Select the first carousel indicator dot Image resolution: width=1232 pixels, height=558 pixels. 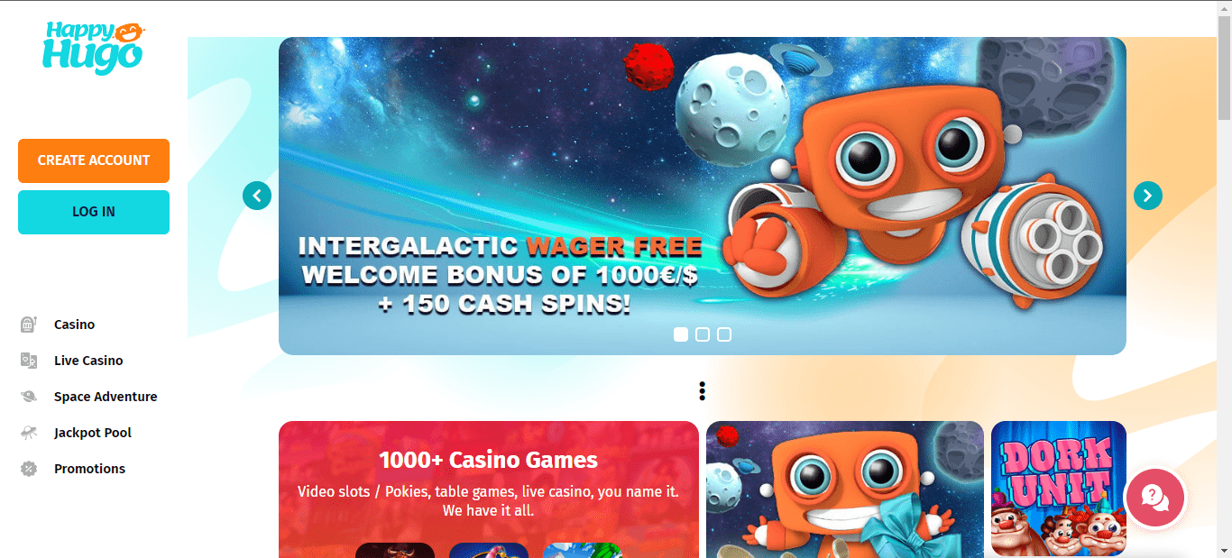click(681, 334)
